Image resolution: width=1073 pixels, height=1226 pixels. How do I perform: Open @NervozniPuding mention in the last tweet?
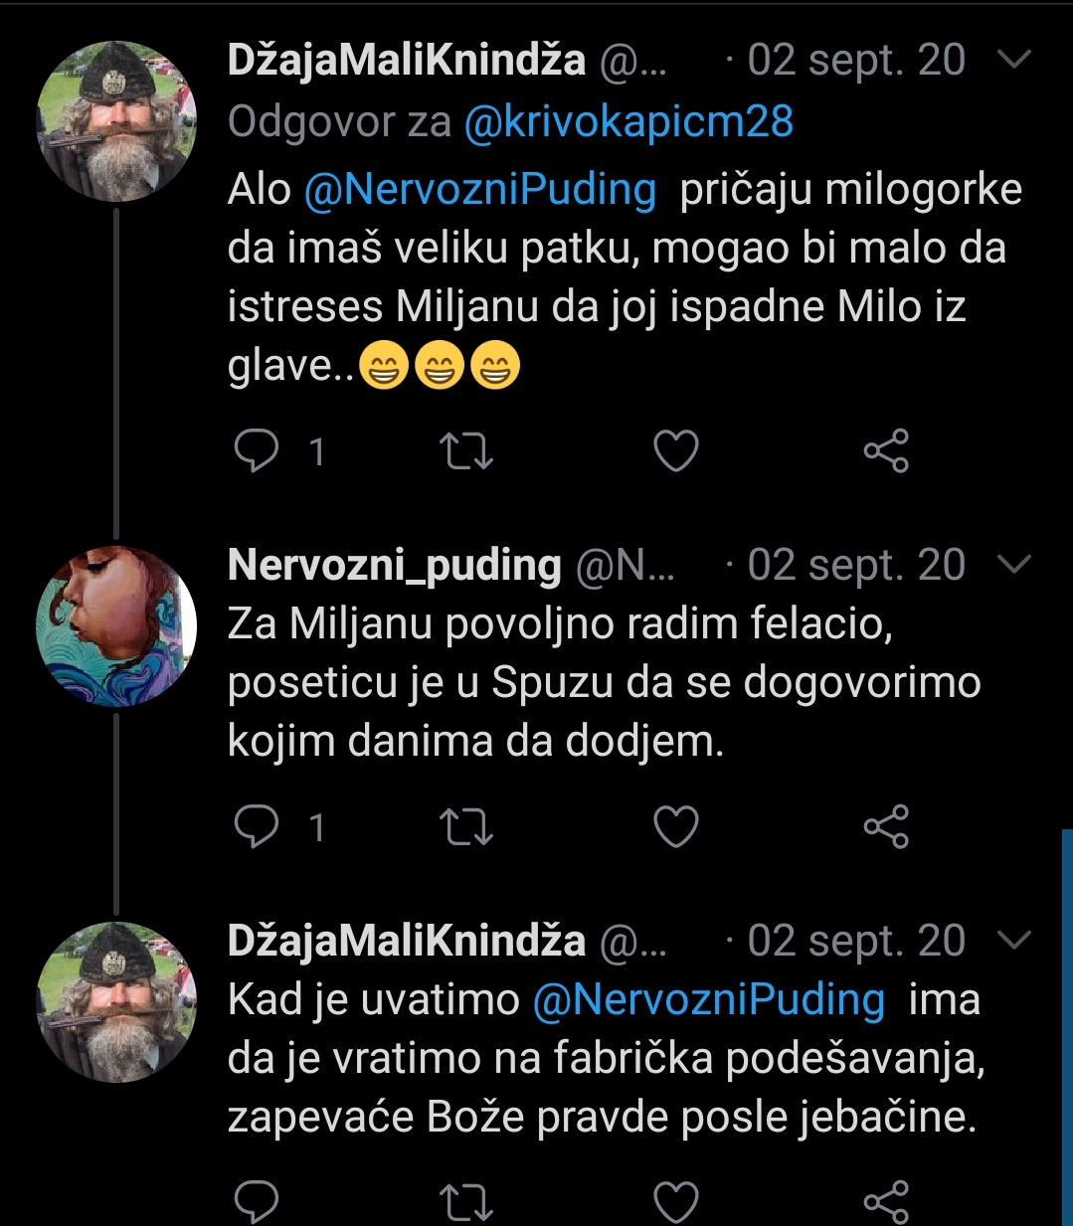(708, 999)
